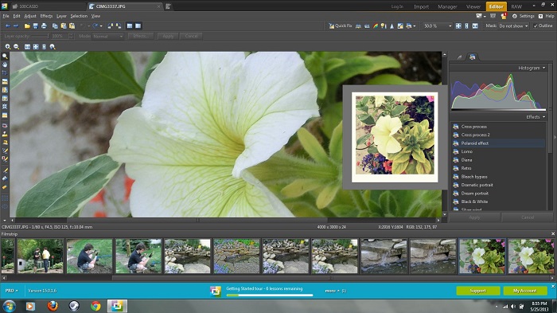Click the Import tab link
This screenshot has height=313, width=557.
click(421, 6)
